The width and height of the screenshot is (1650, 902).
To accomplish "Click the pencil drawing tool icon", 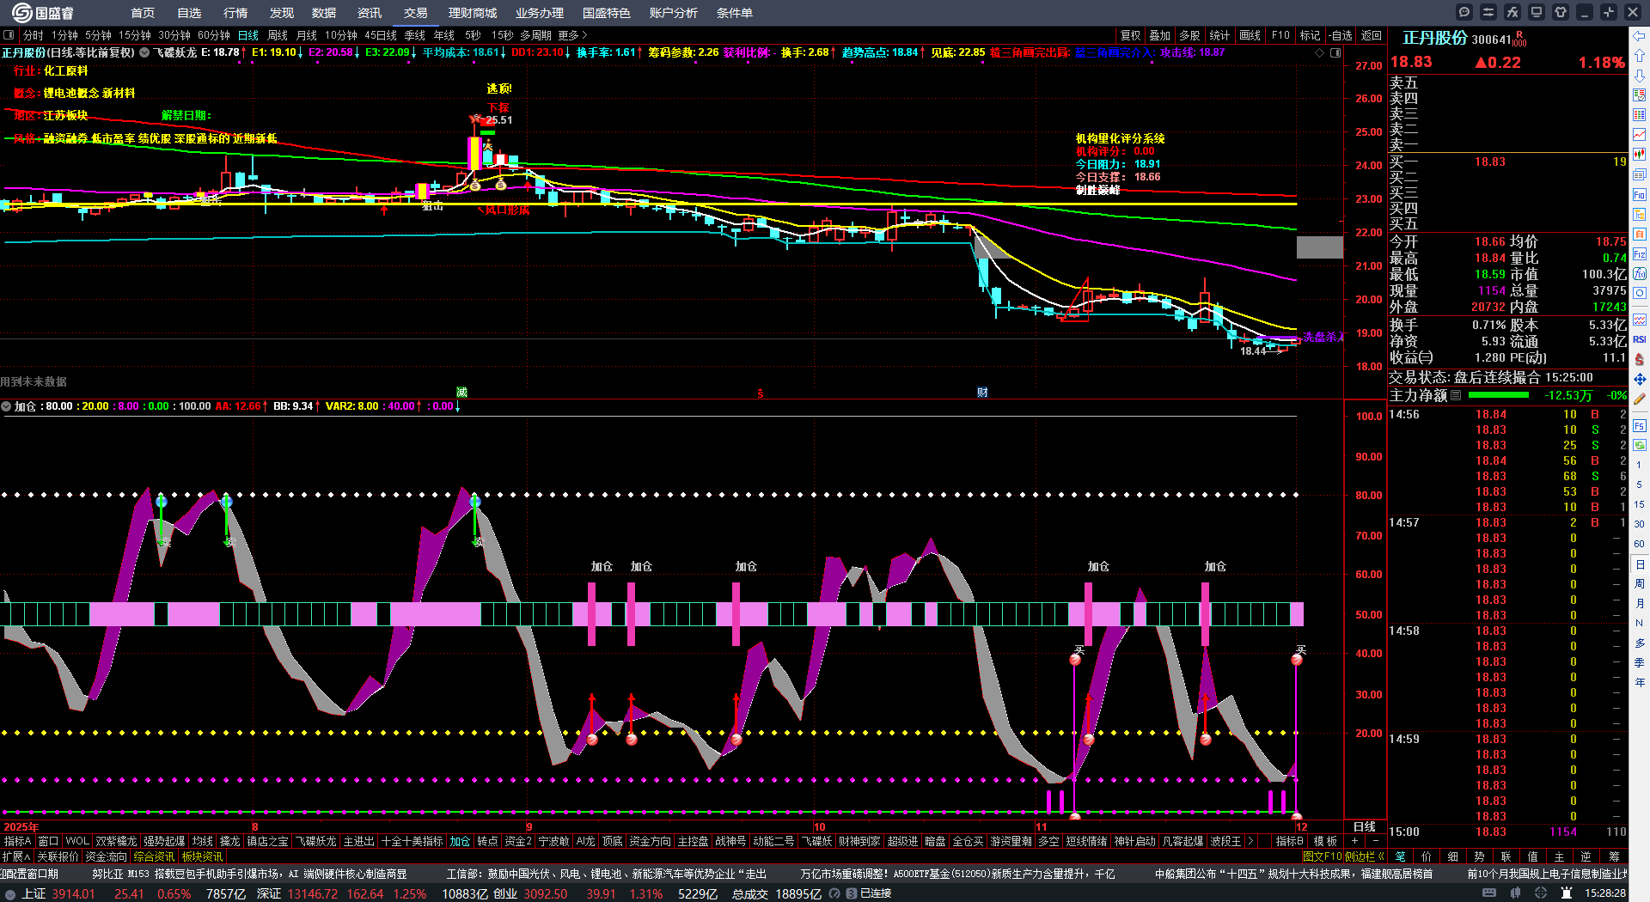I will click(x=1640, y=399).
